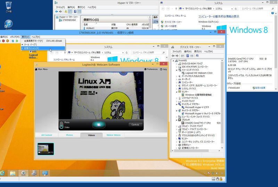Open the iTunes desktop shortcut
Viewport: 278px width, 187px height.
click(8, 25)
